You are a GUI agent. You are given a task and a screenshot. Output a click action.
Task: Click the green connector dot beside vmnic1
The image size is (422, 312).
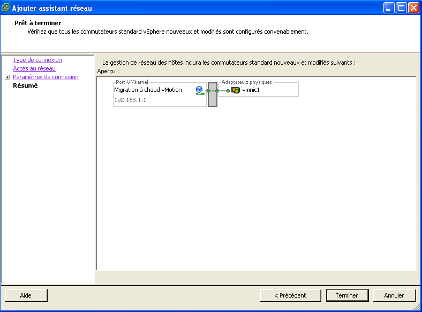[x=228, y=91]
